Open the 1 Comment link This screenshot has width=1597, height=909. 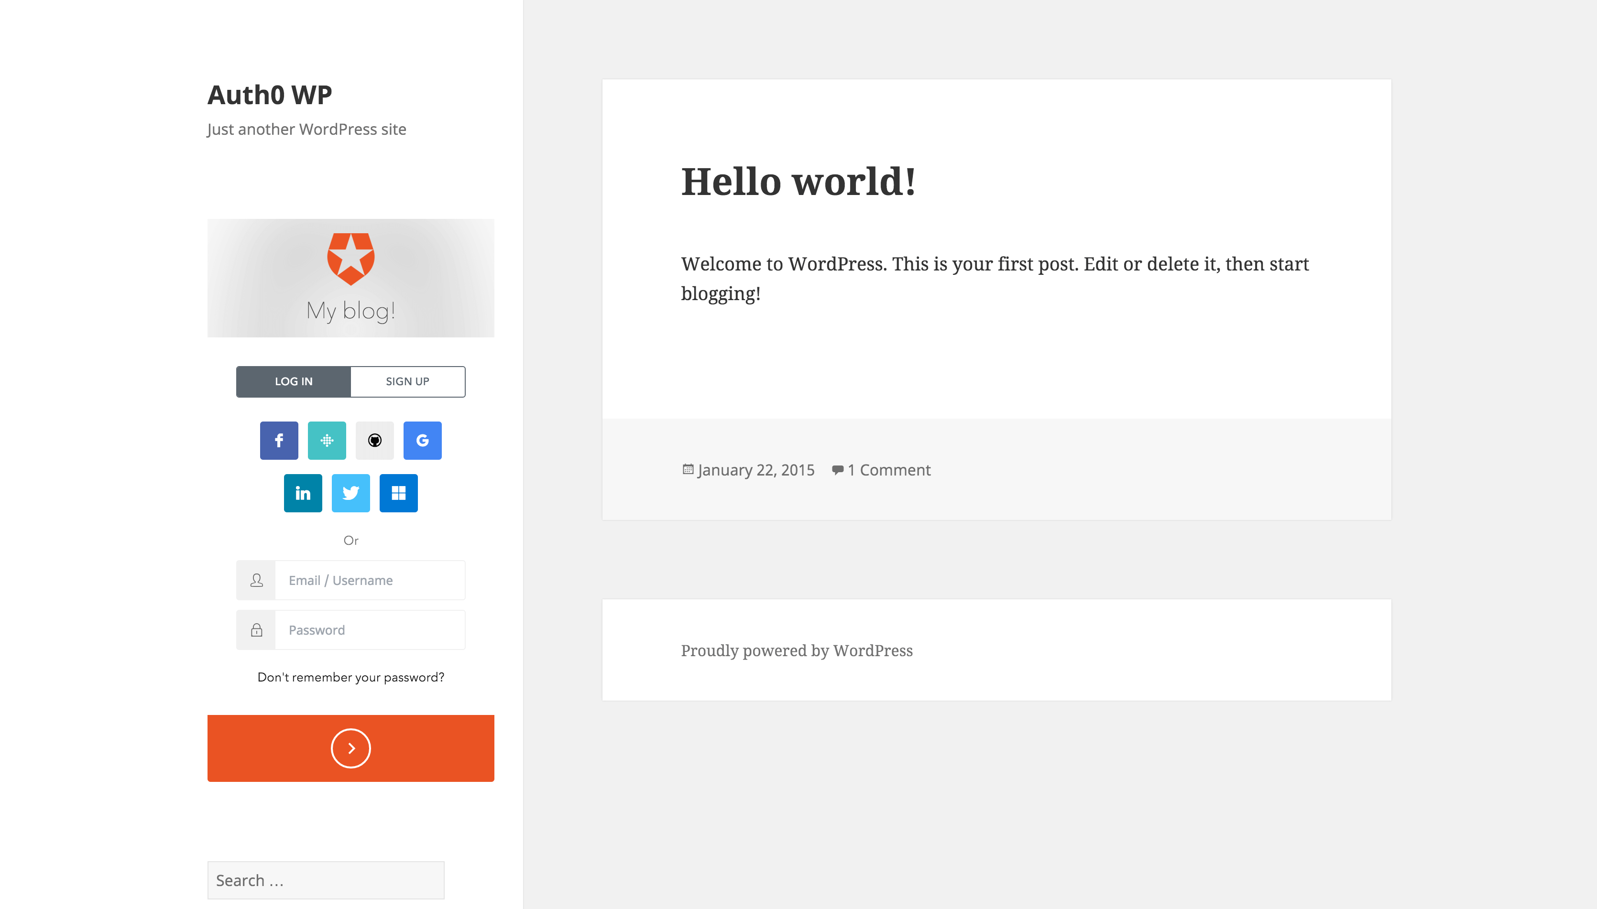click(x=889, y=470)
